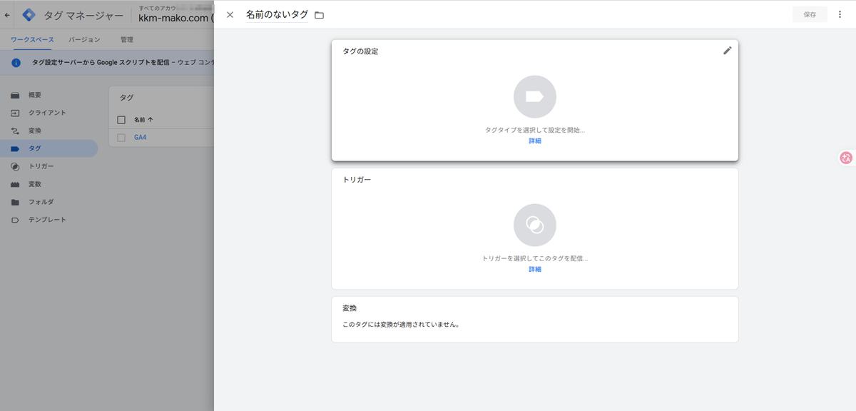Viewport: 856px width, 411px height.
Task: Sort tags by the 名前 column header
Action: click(x=143, y=120)
